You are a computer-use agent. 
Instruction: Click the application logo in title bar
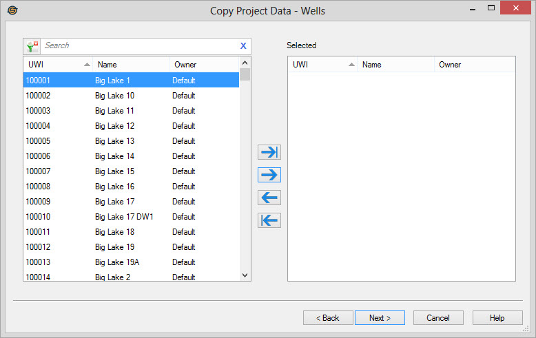(12, 10)
